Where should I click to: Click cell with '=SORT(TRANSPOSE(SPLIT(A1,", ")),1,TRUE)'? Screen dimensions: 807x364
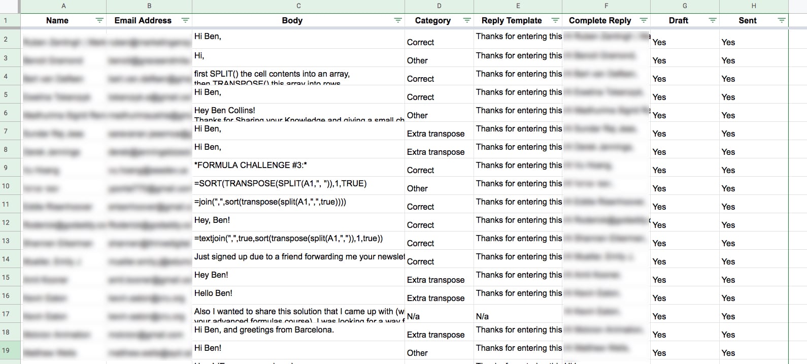pyautogui.click(x=298, y=186)
